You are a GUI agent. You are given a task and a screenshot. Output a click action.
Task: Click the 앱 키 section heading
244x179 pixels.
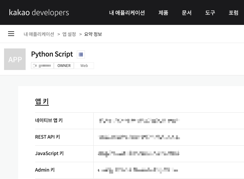(x=42, y=102)
